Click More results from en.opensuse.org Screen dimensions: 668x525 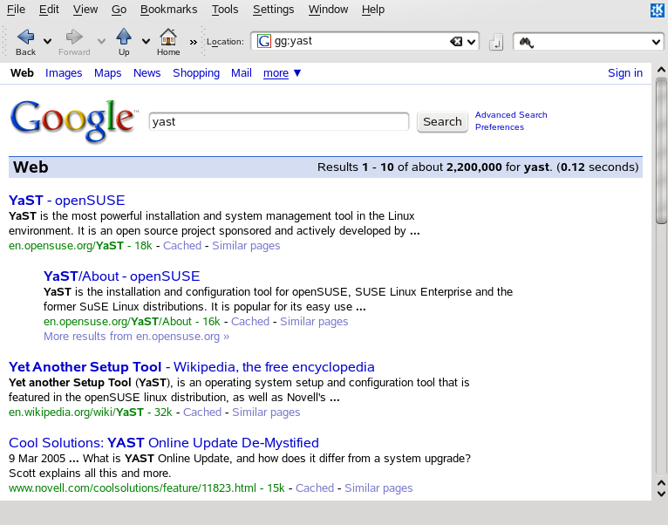coord(136,337)
